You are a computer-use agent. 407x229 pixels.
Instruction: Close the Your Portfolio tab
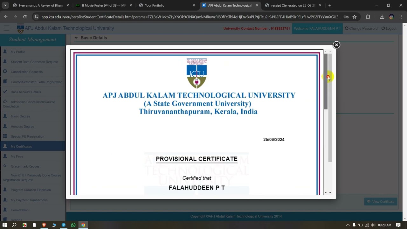(194, 5)
